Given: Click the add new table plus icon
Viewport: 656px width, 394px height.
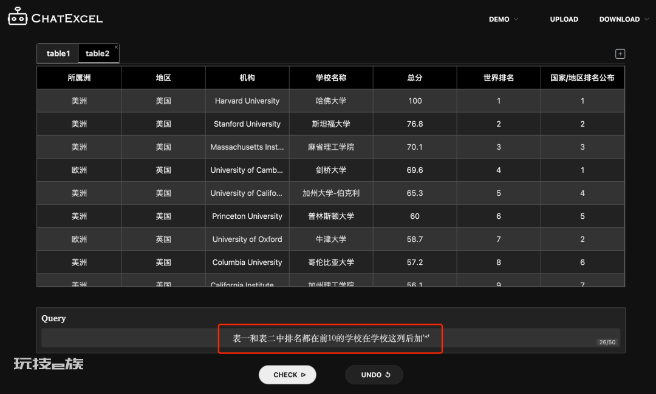Looking at the screenshot, I should (x=620, y=54).
